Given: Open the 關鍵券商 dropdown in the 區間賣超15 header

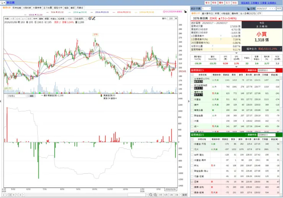Looking at the screenshot, I should (x=267, y=135).
